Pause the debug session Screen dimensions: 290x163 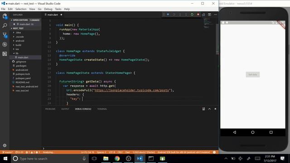pyautogui.click(x=168, y=14)
